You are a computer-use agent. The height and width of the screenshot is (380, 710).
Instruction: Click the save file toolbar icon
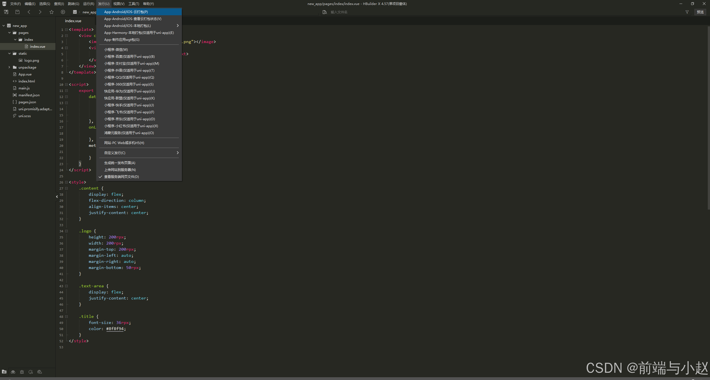(17, 12)
